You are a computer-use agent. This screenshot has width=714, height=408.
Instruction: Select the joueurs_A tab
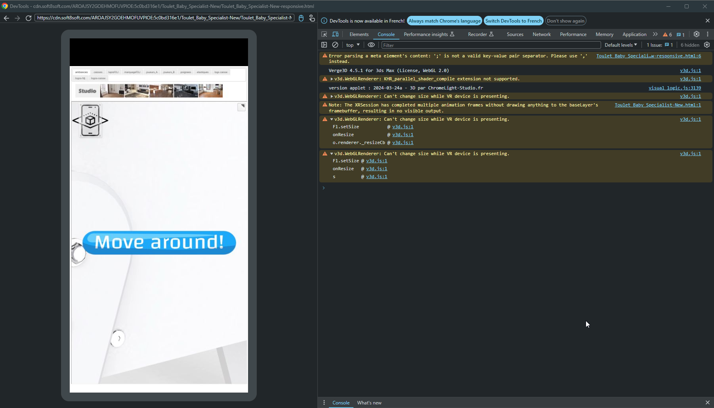(151, 72)
